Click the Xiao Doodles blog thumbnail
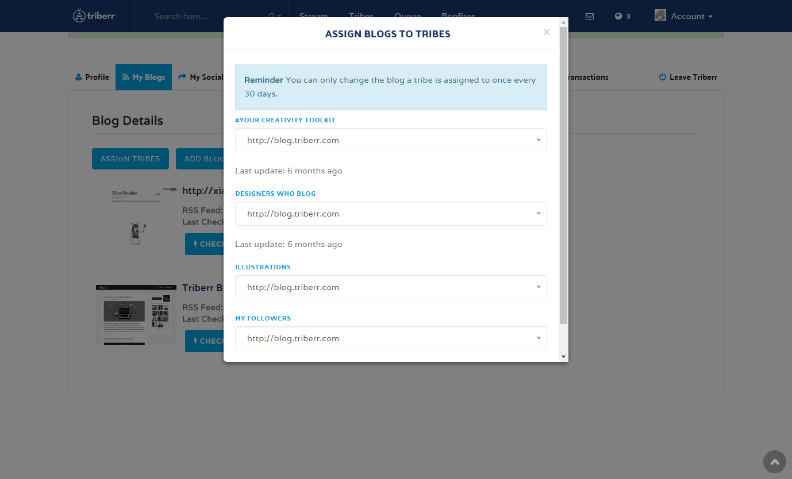 (x=136, y=216)
